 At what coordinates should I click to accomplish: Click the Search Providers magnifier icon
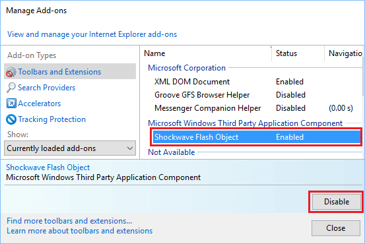11,88
